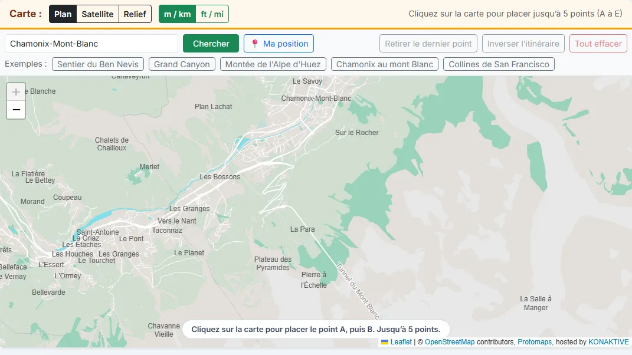Click Le Savoy on the map
The image size is (632, 355).
307,81
